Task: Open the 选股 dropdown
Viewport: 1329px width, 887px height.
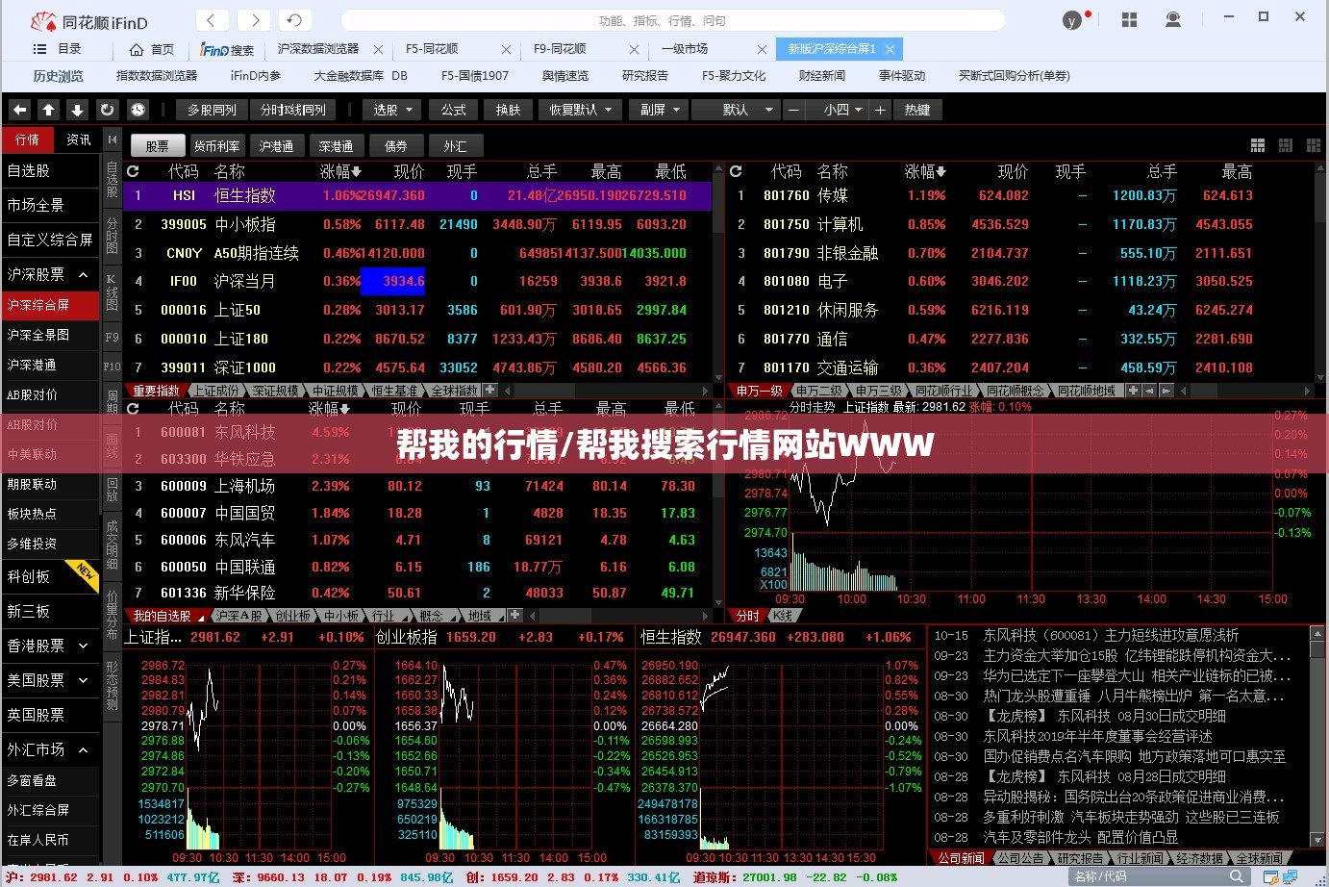Action: (393, 110)
